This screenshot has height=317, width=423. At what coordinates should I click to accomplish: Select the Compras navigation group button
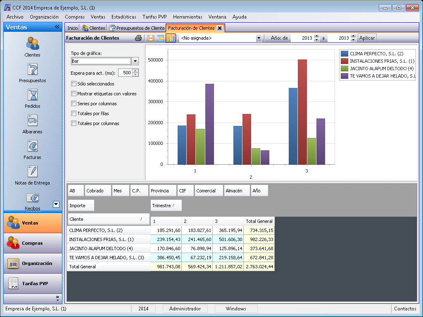[33, 243]
